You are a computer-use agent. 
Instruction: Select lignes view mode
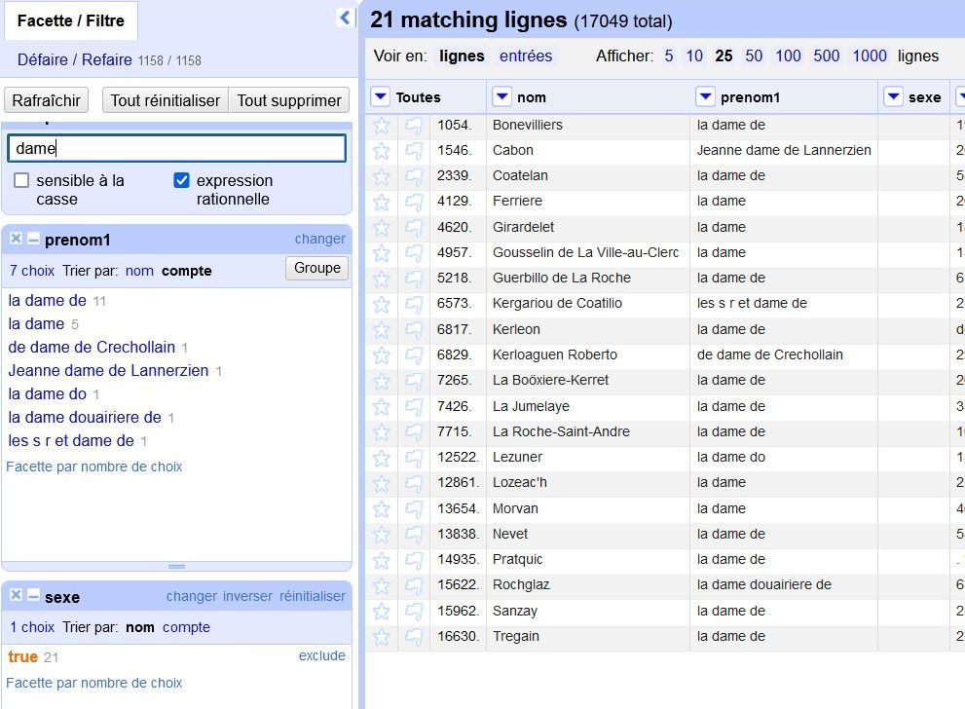point(462,56)
